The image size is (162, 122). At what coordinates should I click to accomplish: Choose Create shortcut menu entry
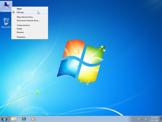pos(30,25)
